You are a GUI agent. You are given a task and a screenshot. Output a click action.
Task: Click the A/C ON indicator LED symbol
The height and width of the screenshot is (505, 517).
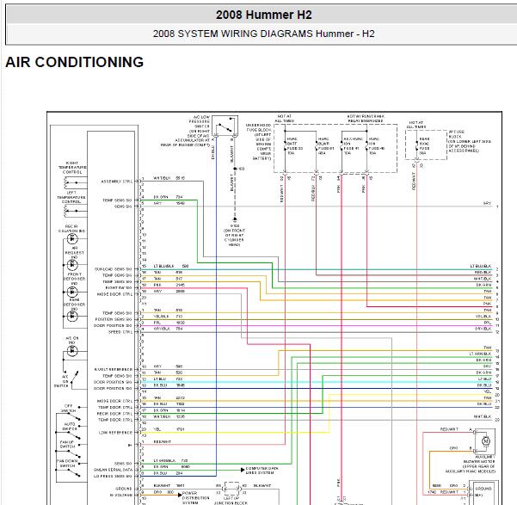tap(72, 351)
